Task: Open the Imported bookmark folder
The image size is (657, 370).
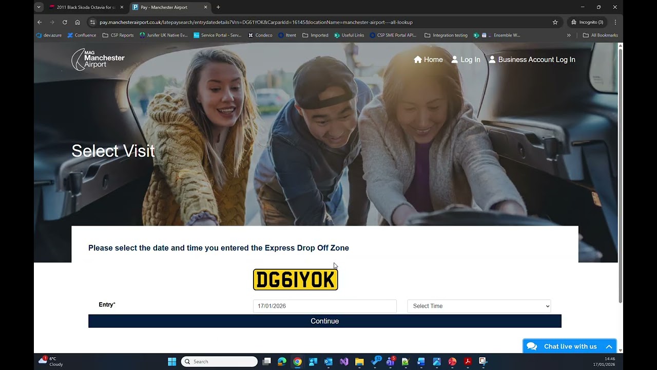Action: [316, 35]
